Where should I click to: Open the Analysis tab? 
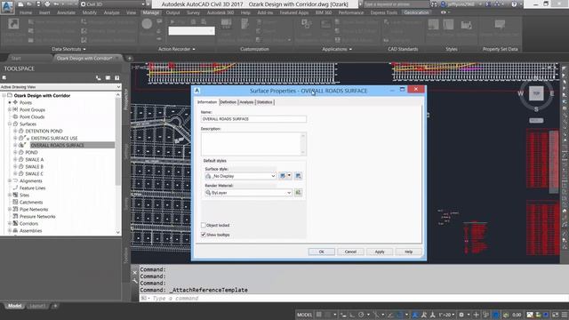[246, 102]
